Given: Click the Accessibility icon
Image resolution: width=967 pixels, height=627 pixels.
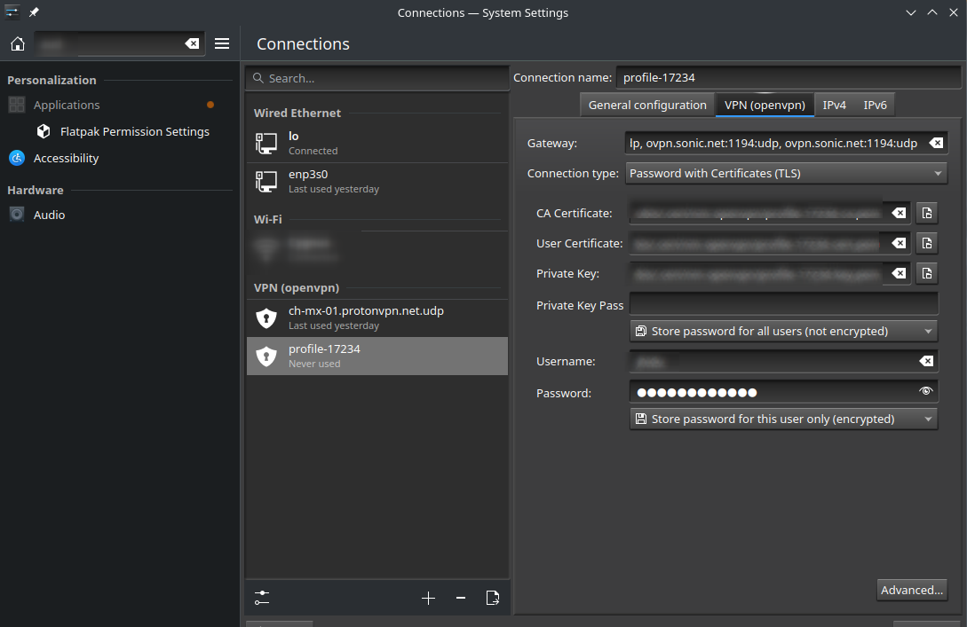Looking at the screenshot, I should click(x=17, y=158).
